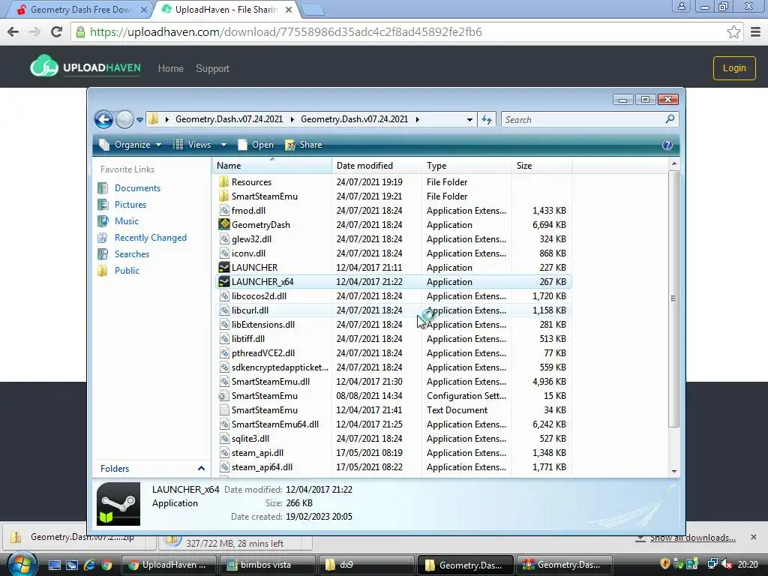Click the Explorer forward navigation arrow

pyautogui.click(x=124, y=119)
